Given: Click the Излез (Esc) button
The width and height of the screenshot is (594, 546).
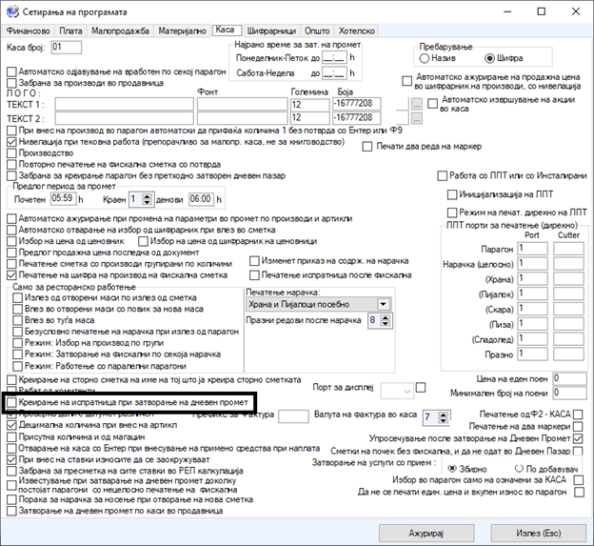Looking at the screenshot, I should (539, 533).
